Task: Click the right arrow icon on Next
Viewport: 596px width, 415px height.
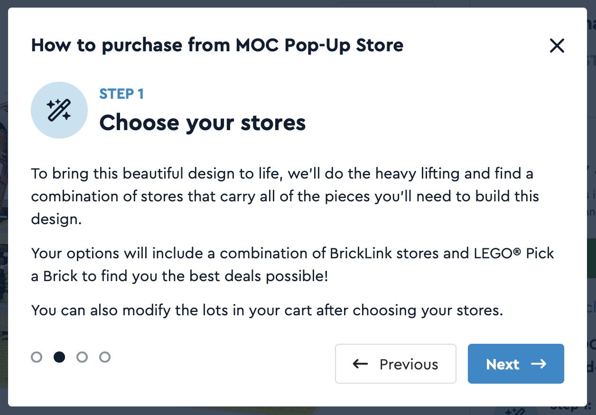Action: [x=539, y=364]
